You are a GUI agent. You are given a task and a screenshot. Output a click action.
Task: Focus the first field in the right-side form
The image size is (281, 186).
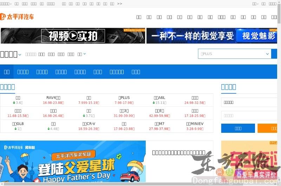click(x=249, y=102)
